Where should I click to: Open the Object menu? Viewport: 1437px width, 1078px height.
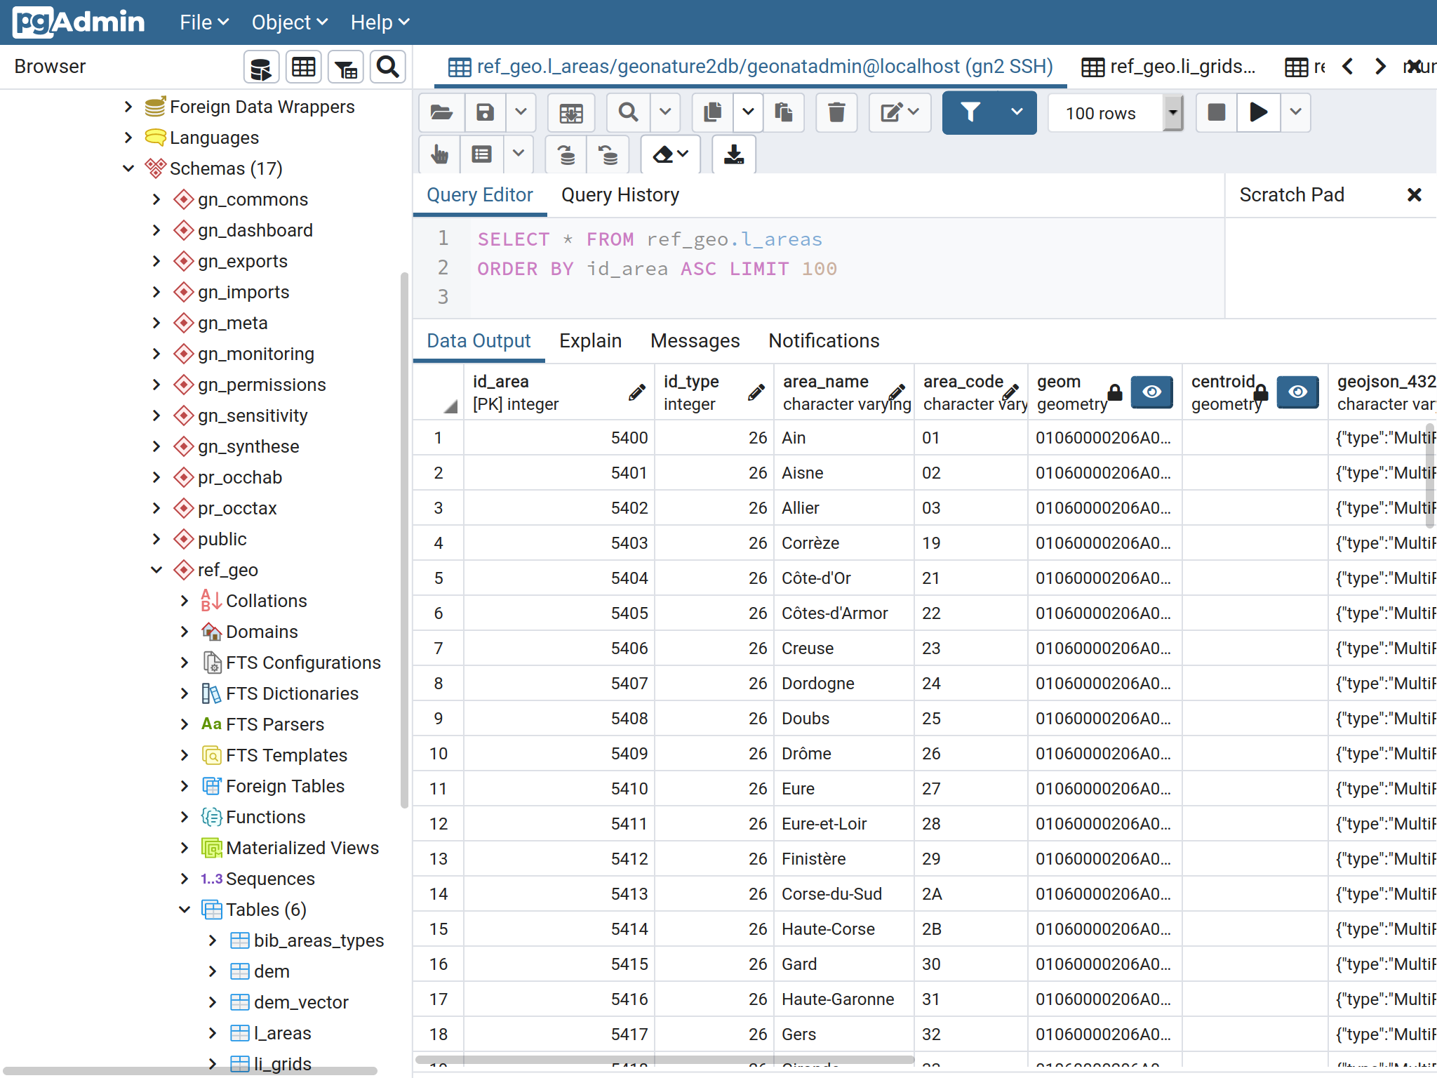290,22
